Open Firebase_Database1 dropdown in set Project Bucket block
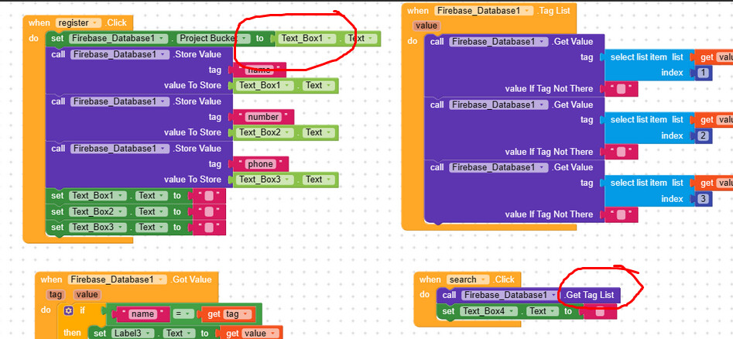 point(118,39)
